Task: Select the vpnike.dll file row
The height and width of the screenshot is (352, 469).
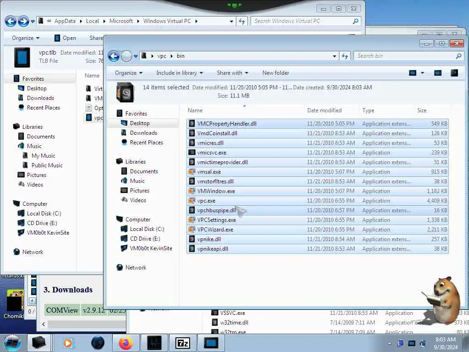Action: click(317, 239)
